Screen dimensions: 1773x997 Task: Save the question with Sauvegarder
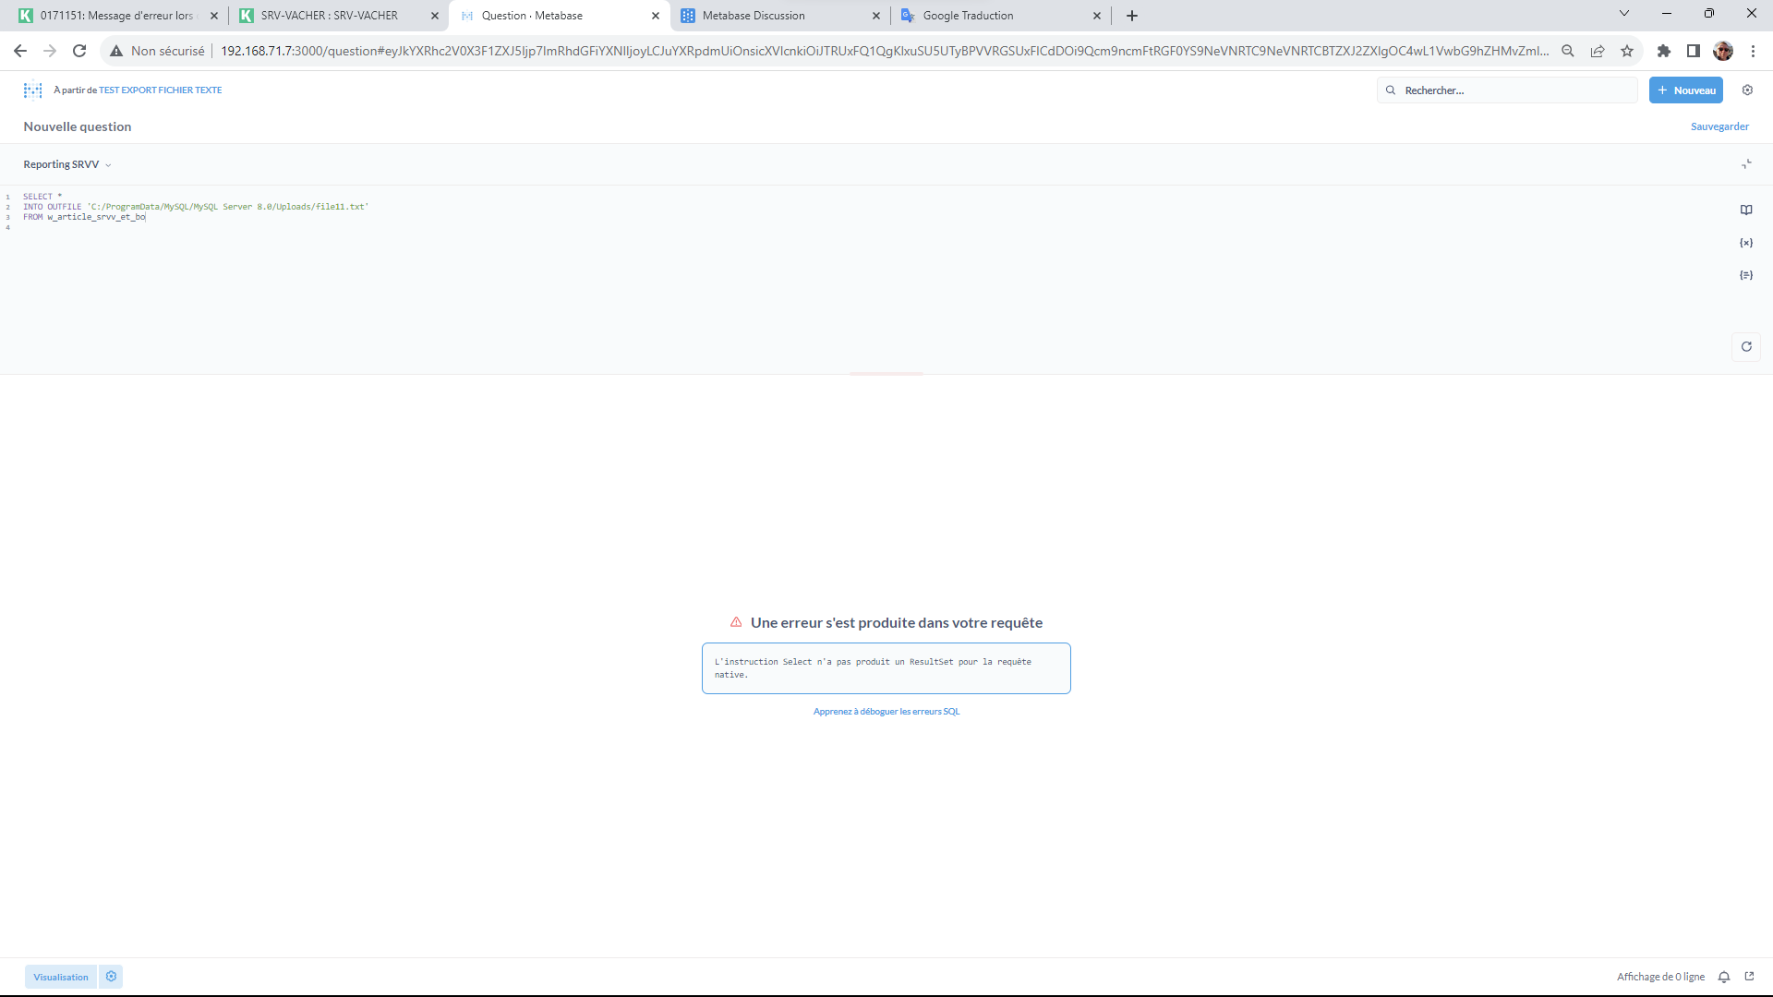click(x=1719, y=126)
